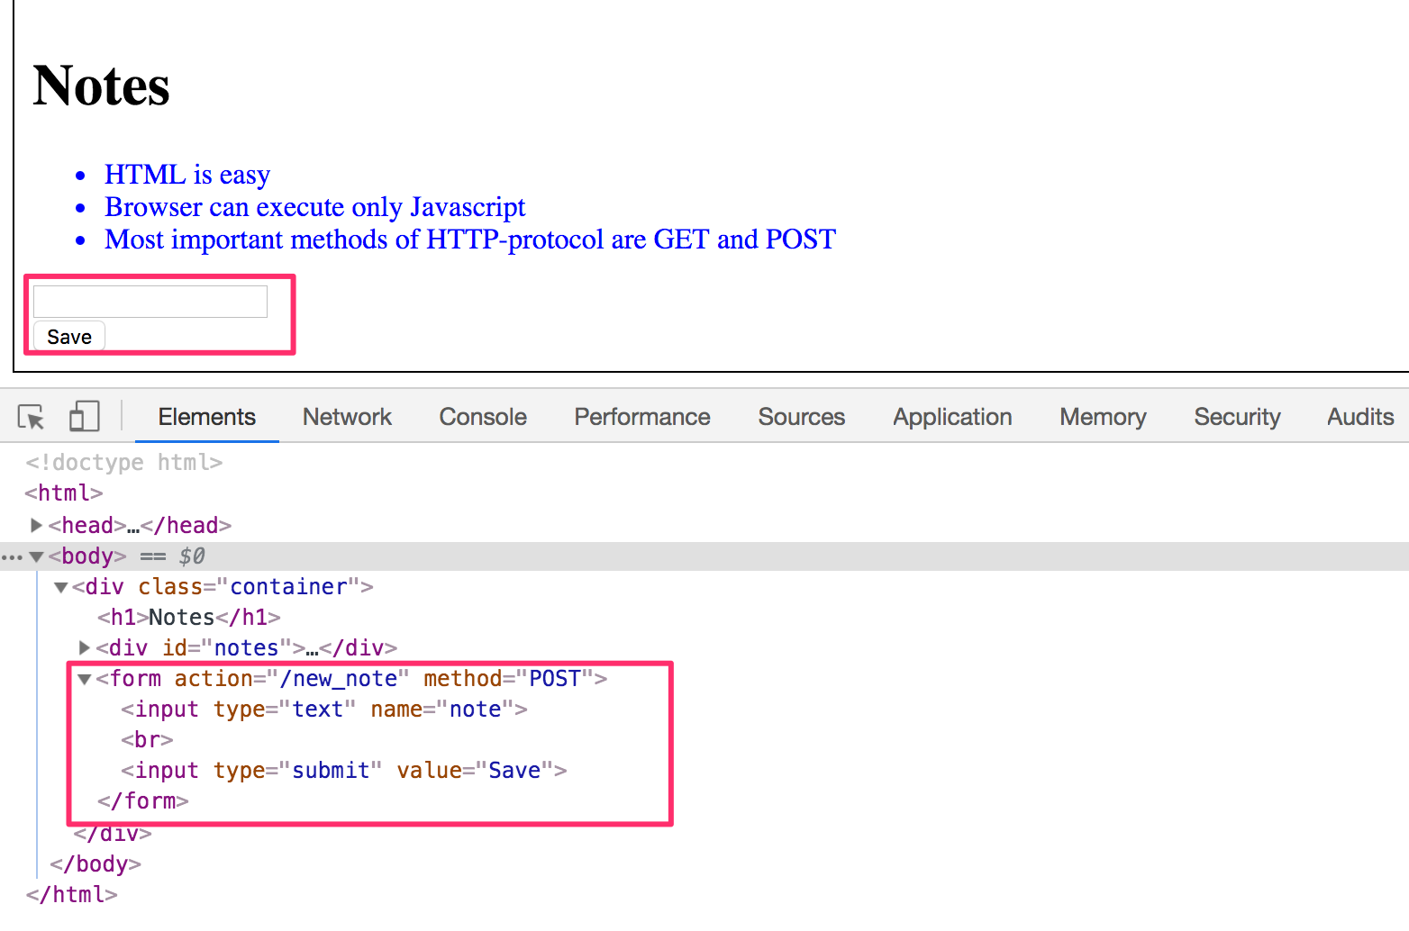Click the inspect element picker icon
Viewport: 1409px width, 931px height.
[31, 417]
